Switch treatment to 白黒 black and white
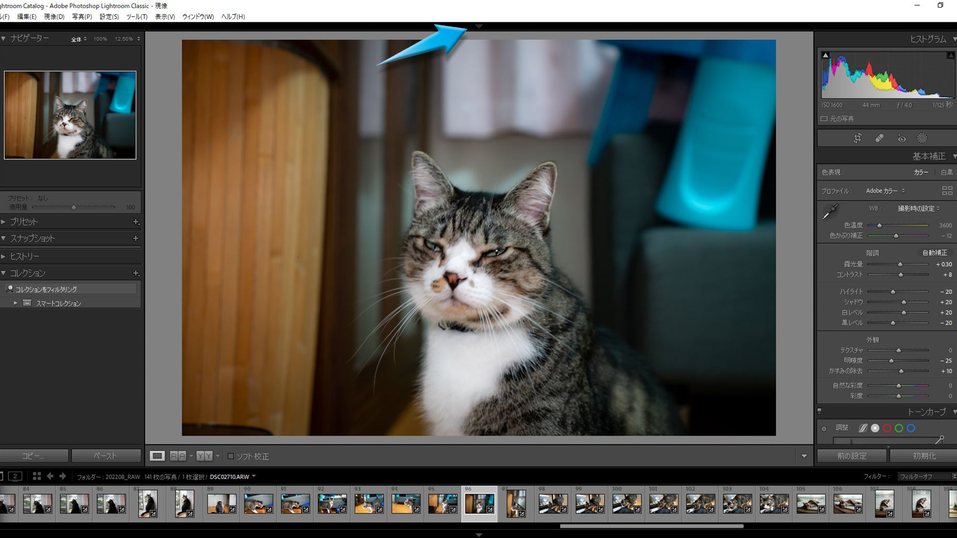The height and width of the screenshot is (538, 957). pos(947,172)
